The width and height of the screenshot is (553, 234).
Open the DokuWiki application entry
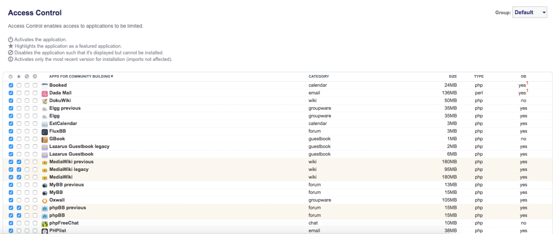click(x=60, y=101)
